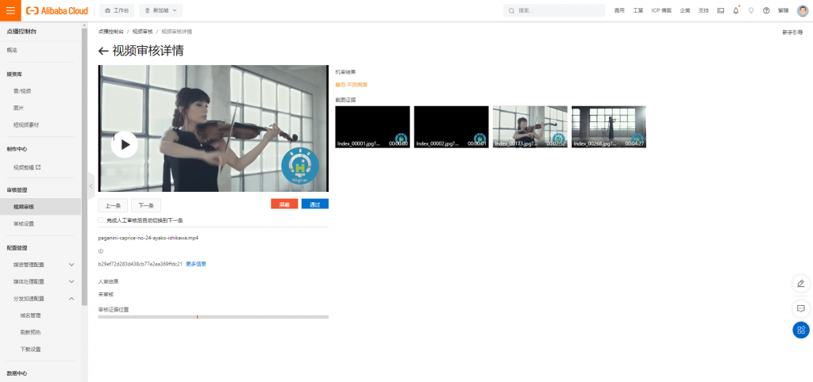
Task: Launch the Cloud Shell terminal icon
Action: pos(721,10)
